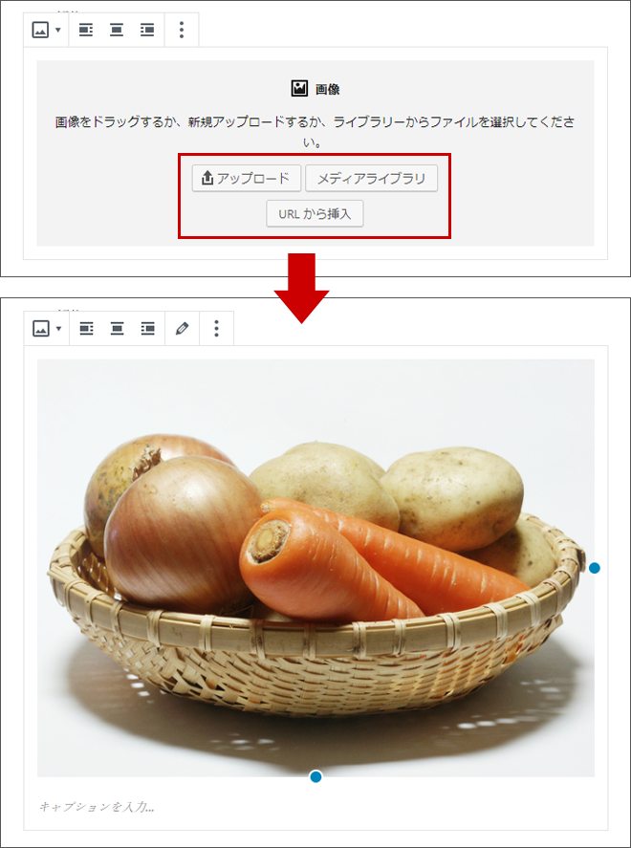The height and width of the screenshot is (848, 631).
Task: Click the キャプションを入力 caption field
Action: (315, 807)
